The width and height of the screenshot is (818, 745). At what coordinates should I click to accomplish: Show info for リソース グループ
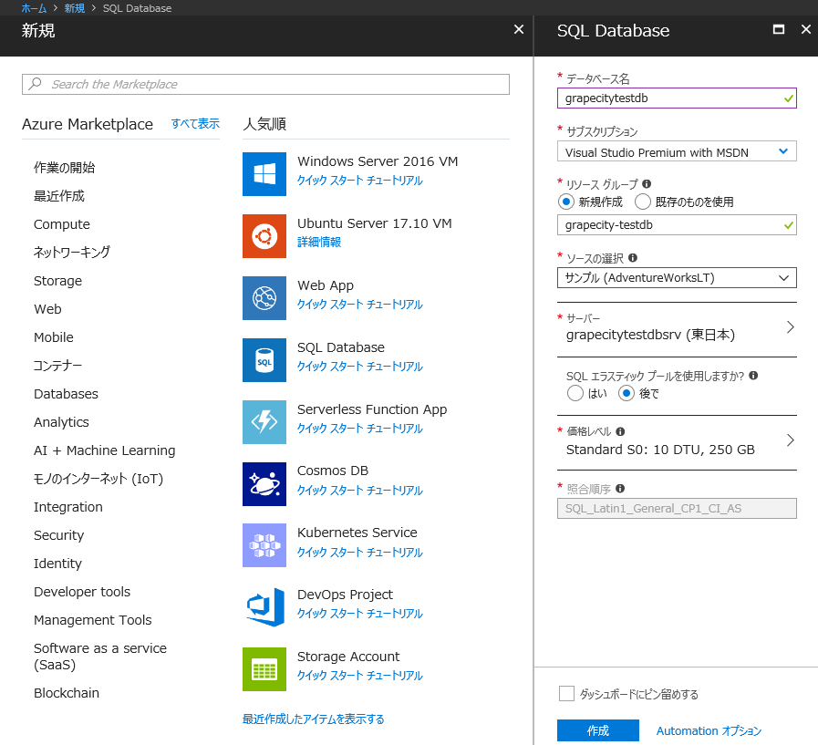pyautogui.click(x=647, y=183)
